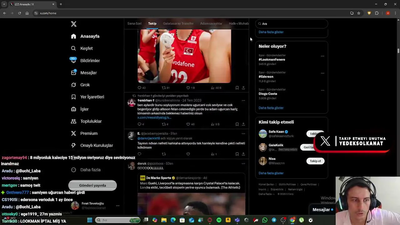Open Telegram from the taskbar

[274, 220]
